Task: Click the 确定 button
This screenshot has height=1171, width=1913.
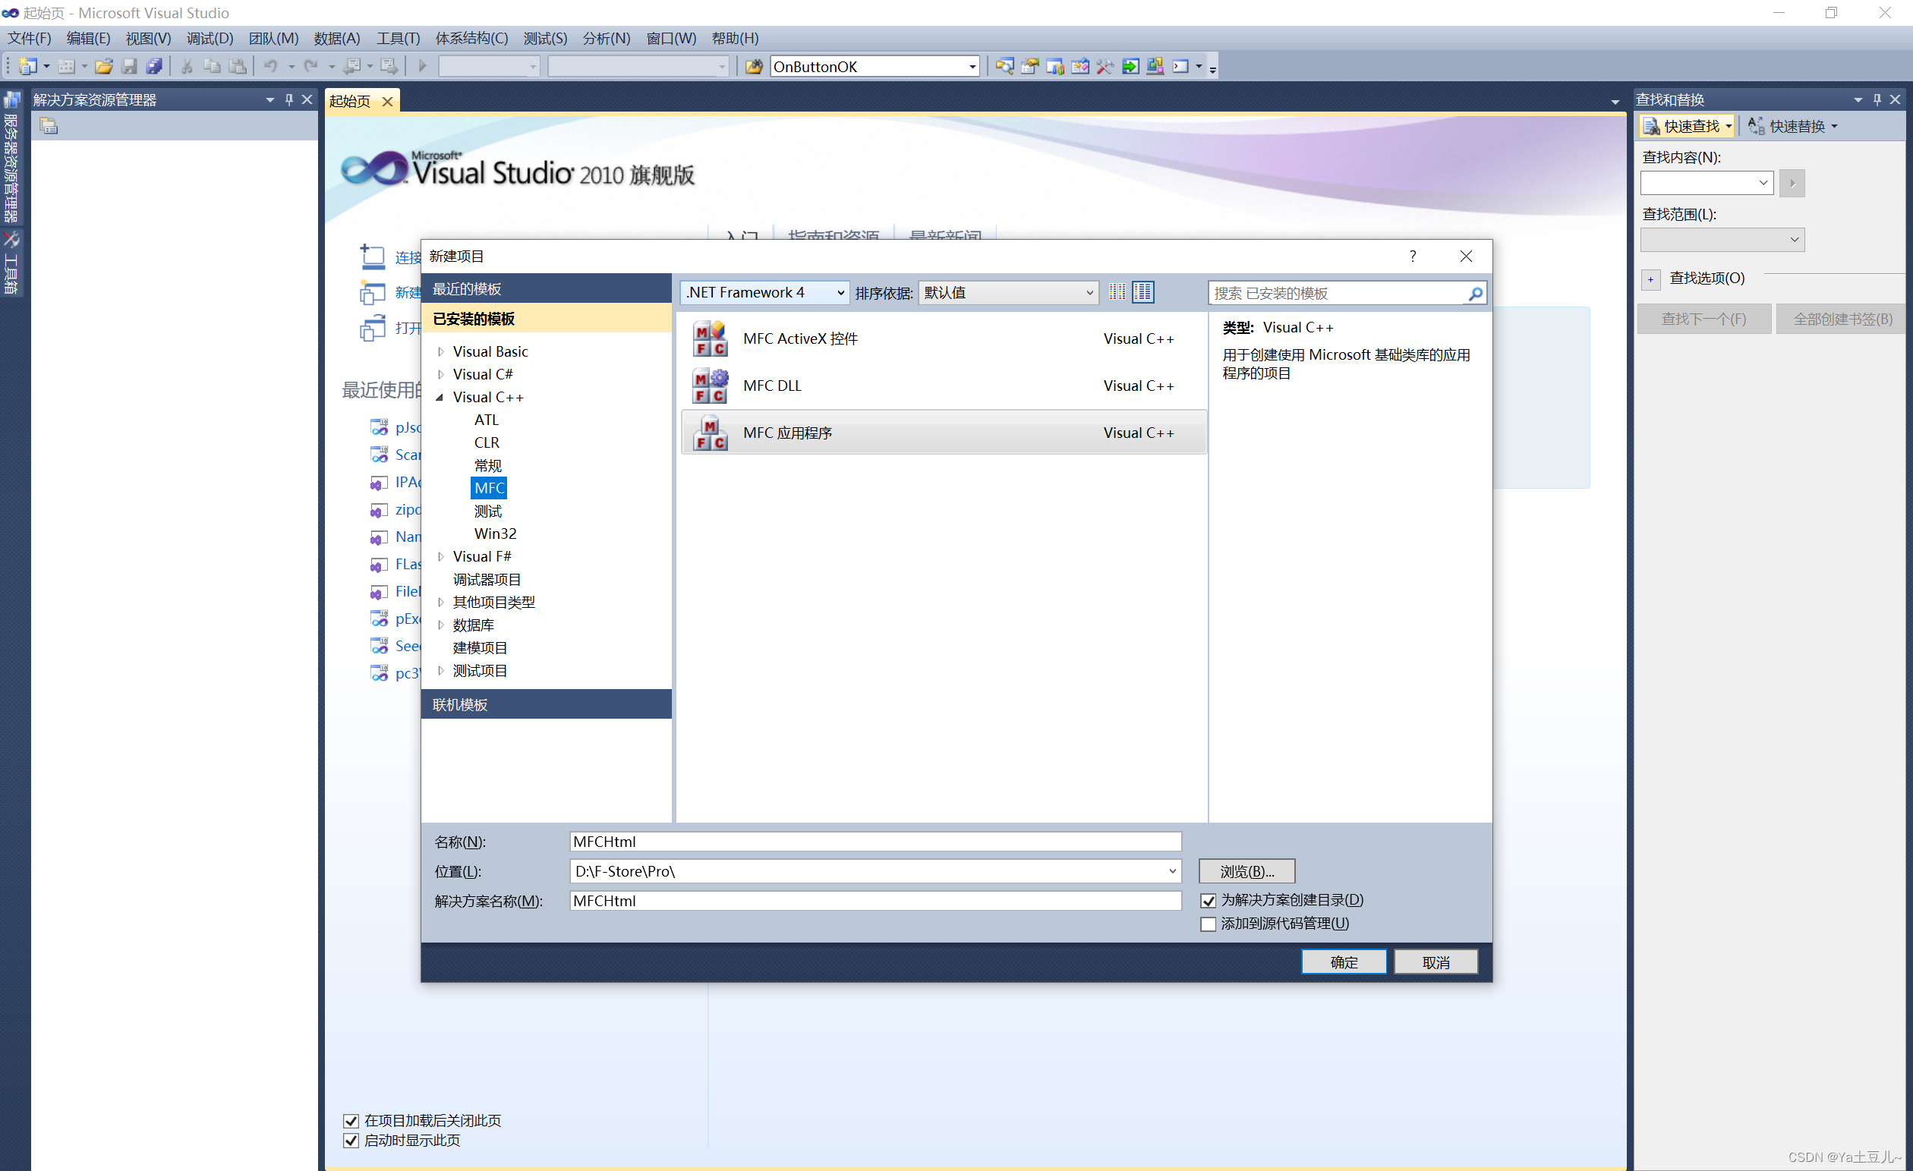Action: click(x=1343, y=962)
